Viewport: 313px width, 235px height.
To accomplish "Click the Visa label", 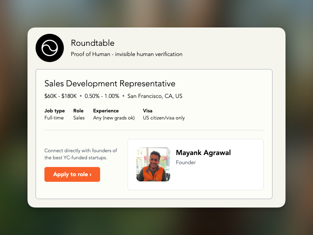I will pyautogui.click(x=148, y=111).
